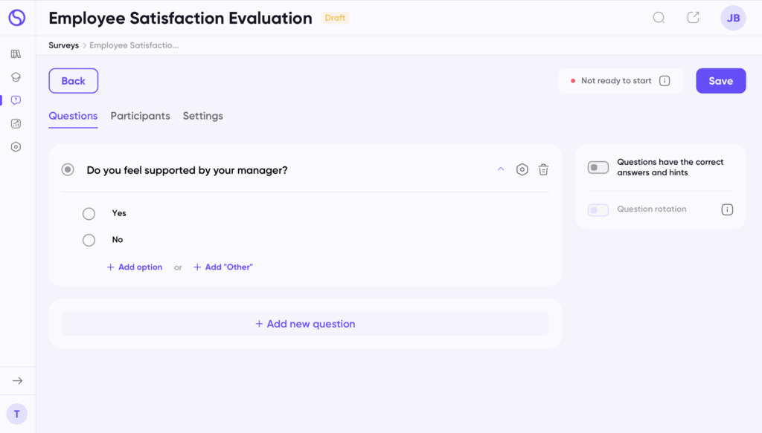The image size is (762, 433).
Task: Enable correct answers and hints toggle
Action: pos(598,167)
